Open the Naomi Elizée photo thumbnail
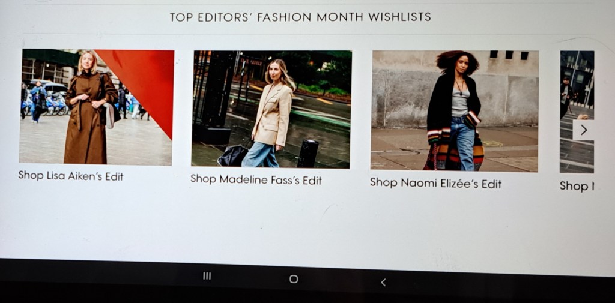 point(454,111)
